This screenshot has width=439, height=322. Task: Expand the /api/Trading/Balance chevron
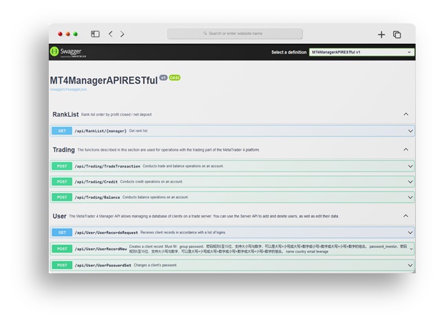(410, 197)
